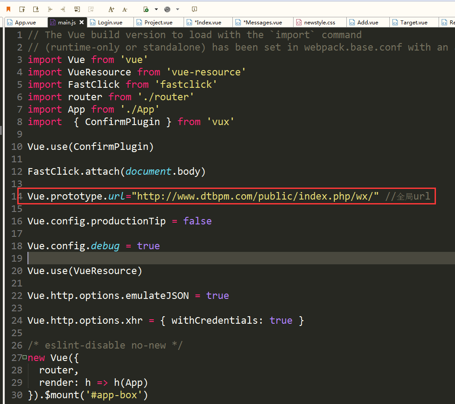This screenshot has width=455, height=404.
Task: Click 'FastClick.attach' on line 12
Action: [x=74, y=172]
